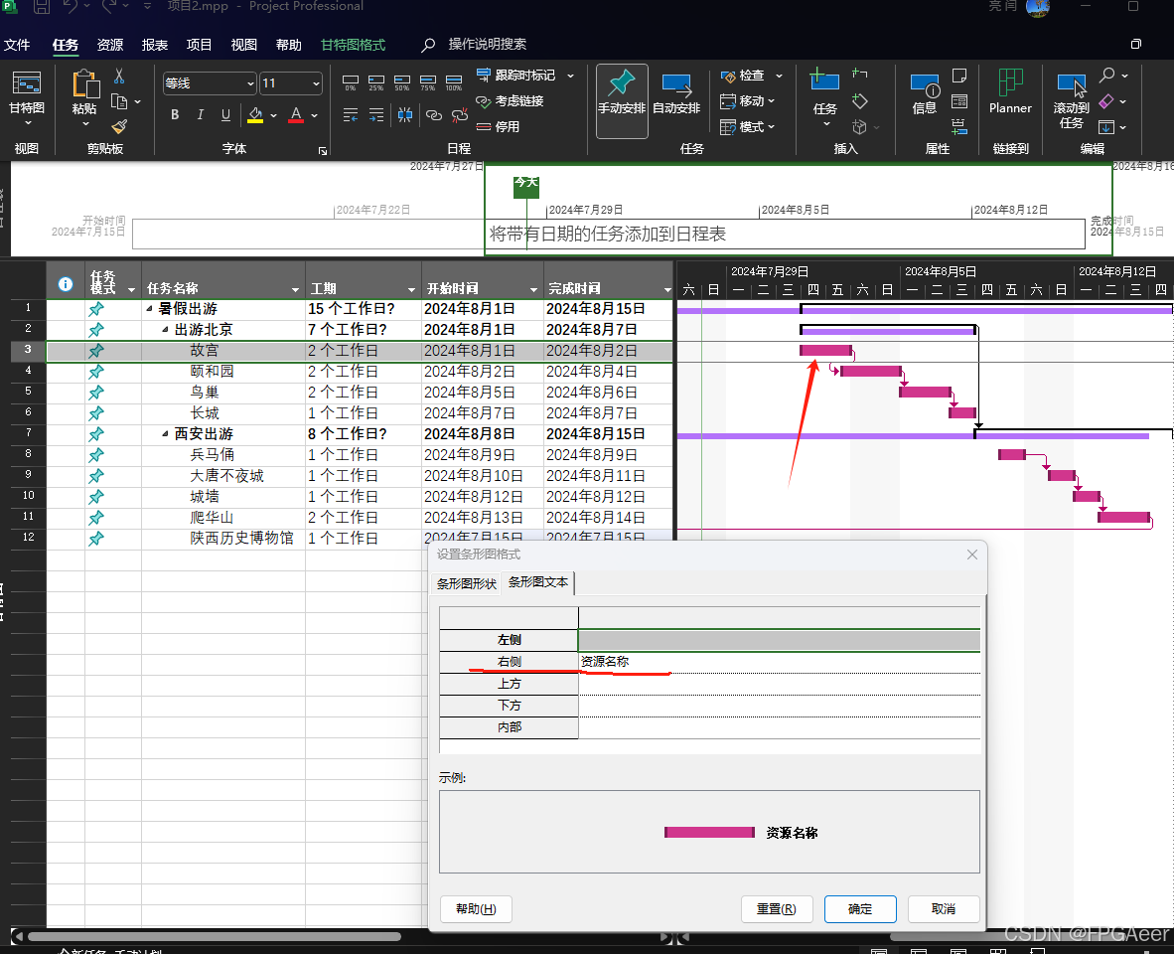Switch to the 项目 (Project) ribbon tab
Image resolution: width=1174 pixels, height=954 pixels.
click(x=200, y=45)
